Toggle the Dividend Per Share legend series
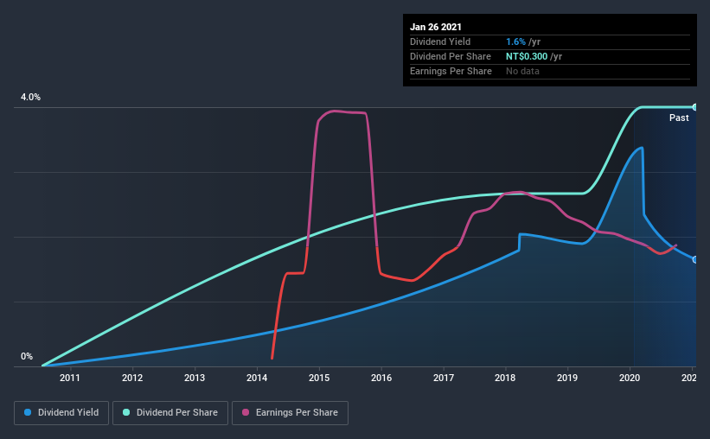This screenshot has height=439, width=710. coord(170,413)
